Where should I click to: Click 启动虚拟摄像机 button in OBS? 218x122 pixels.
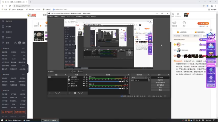(x=160, y=83)
